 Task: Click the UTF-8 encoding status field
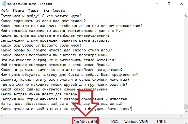(161, 122)
